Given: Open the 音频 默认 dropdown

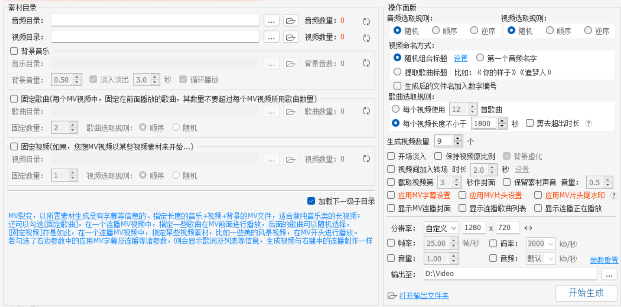Looking at the screenshot, I should tap(541, 259).
